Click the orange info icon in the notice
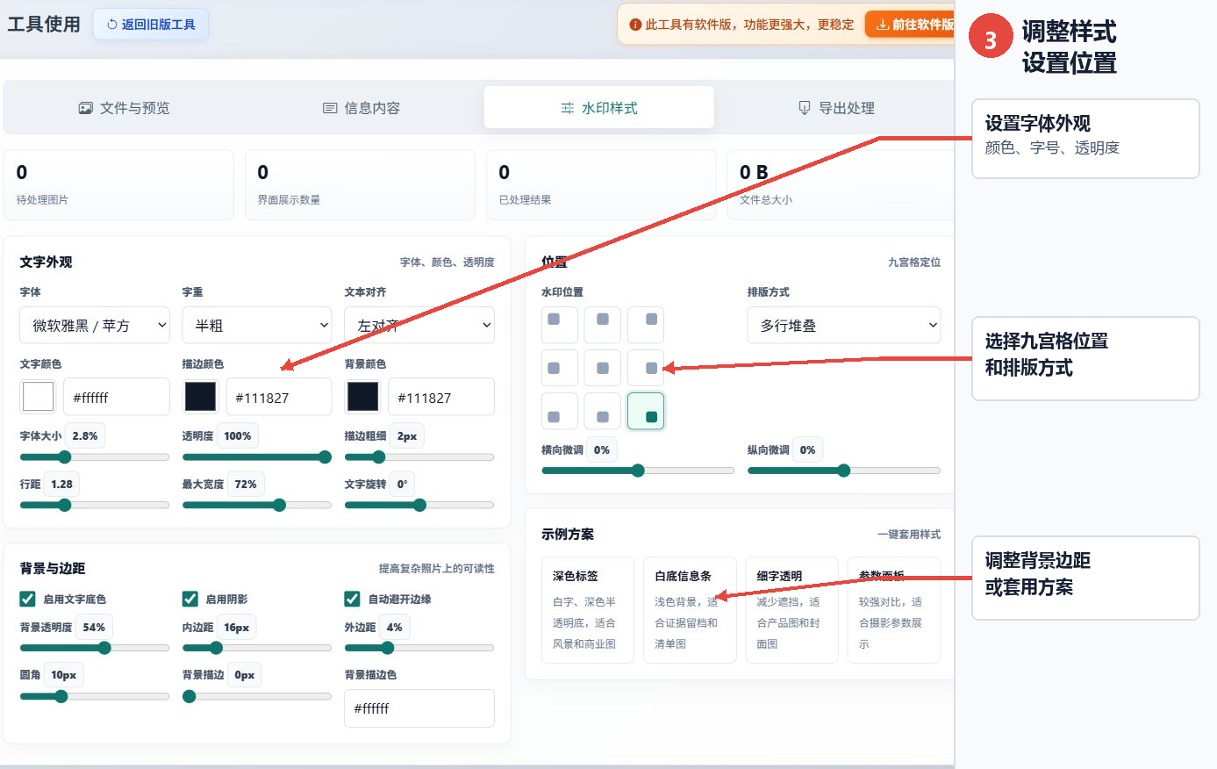 click(635, 25)
